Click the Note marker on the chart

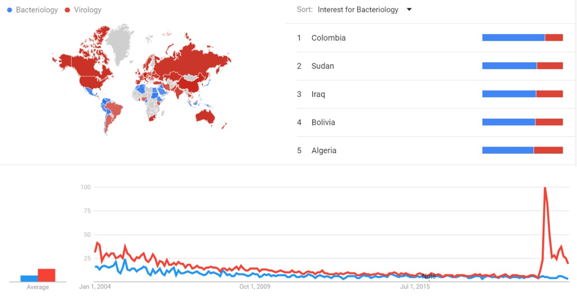(429, 276)
